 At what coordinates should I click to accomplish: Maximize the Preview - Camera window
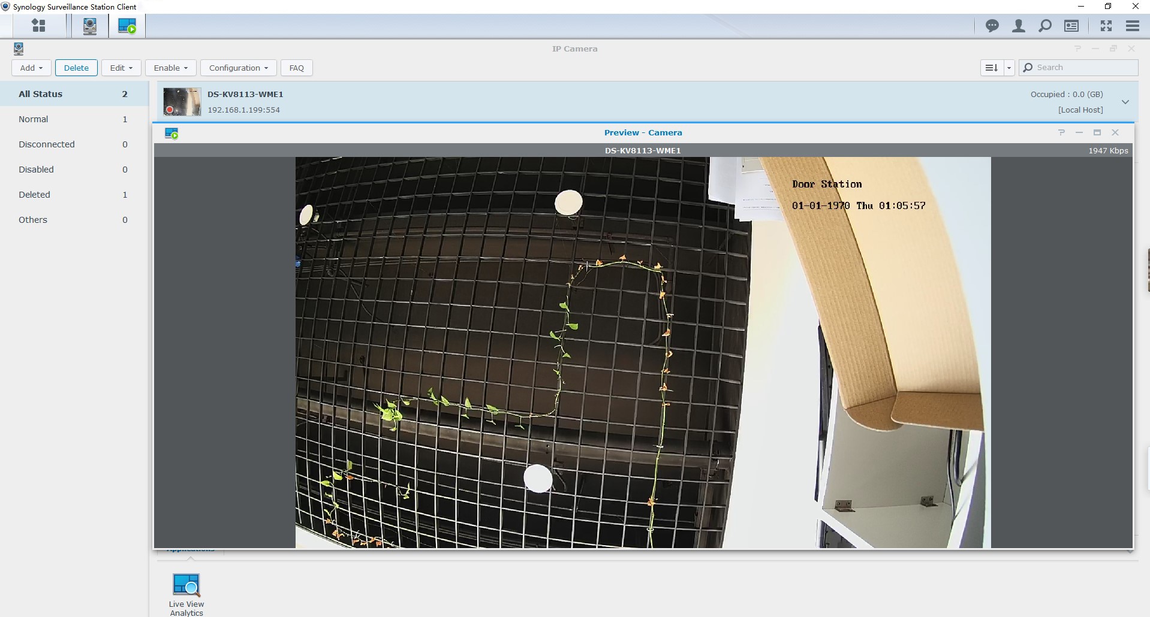1097,132
